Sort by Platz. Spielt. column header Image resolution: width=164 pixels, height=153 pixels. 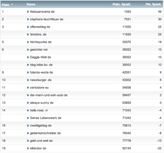(122, 4)
